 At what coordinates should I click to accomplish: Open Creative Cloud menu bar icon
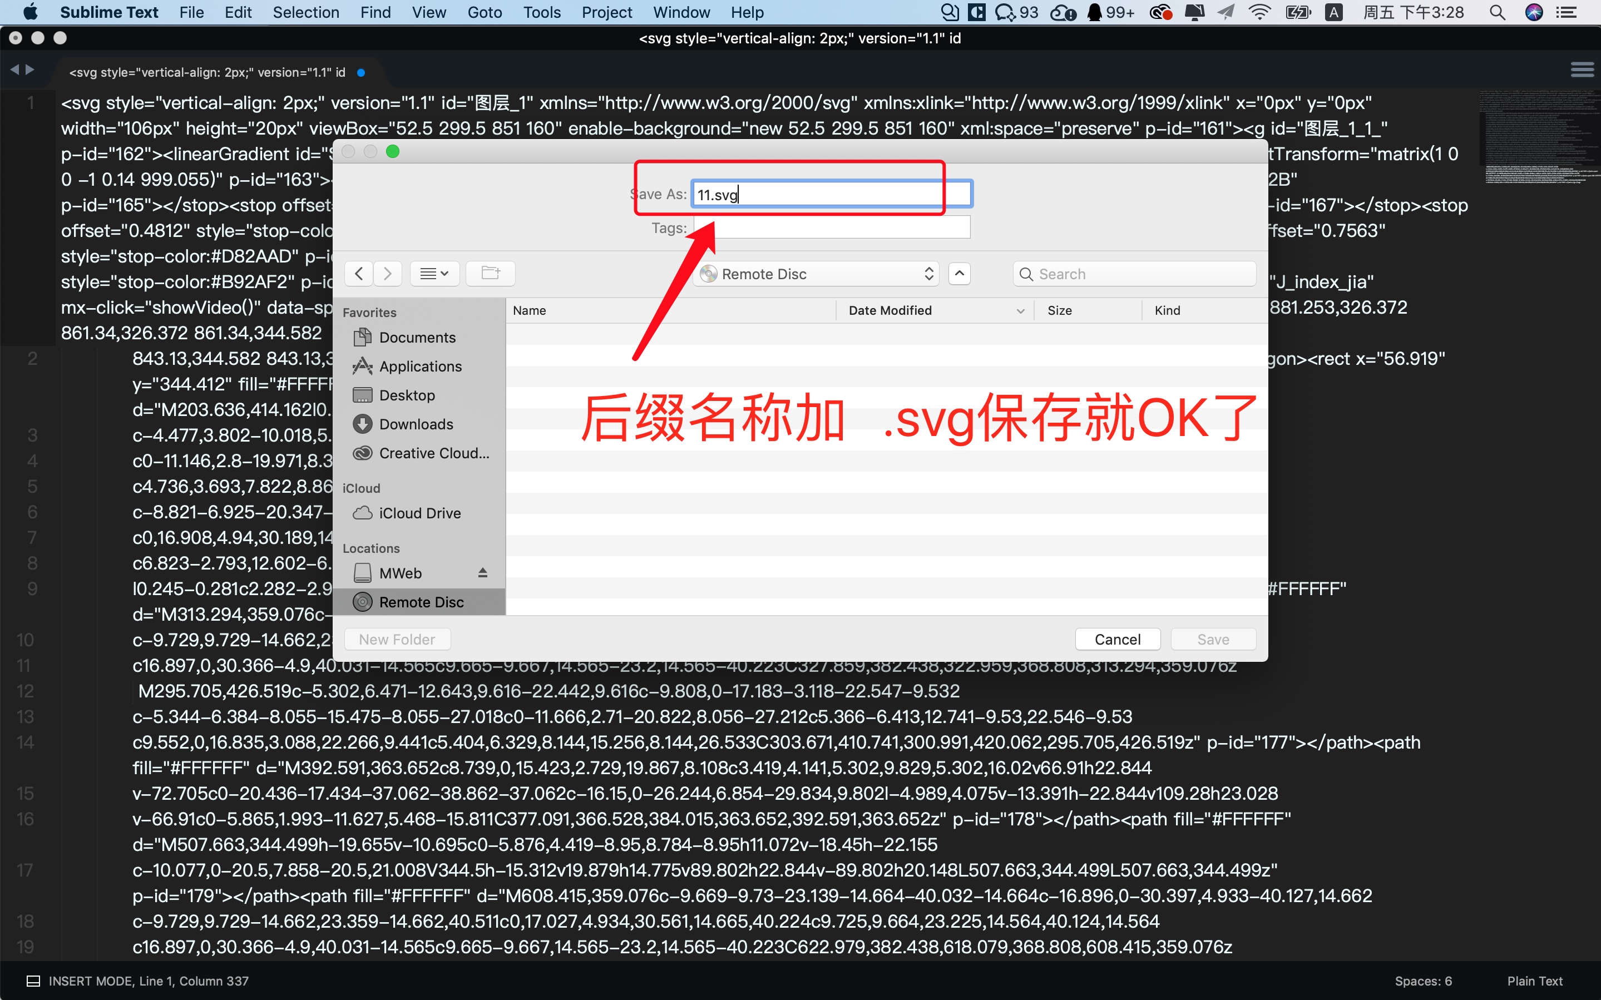click(x=1160, y=13)
